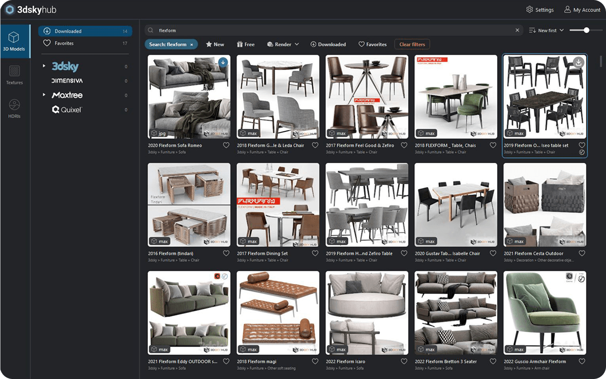Favorite the 2022 Flexform Icaro

[404, 361]
